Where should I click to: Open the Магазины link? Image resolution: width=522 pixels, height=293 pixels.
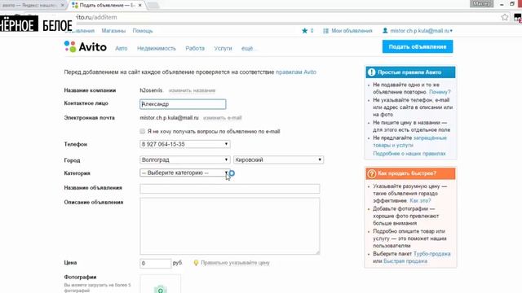[113, 31]
